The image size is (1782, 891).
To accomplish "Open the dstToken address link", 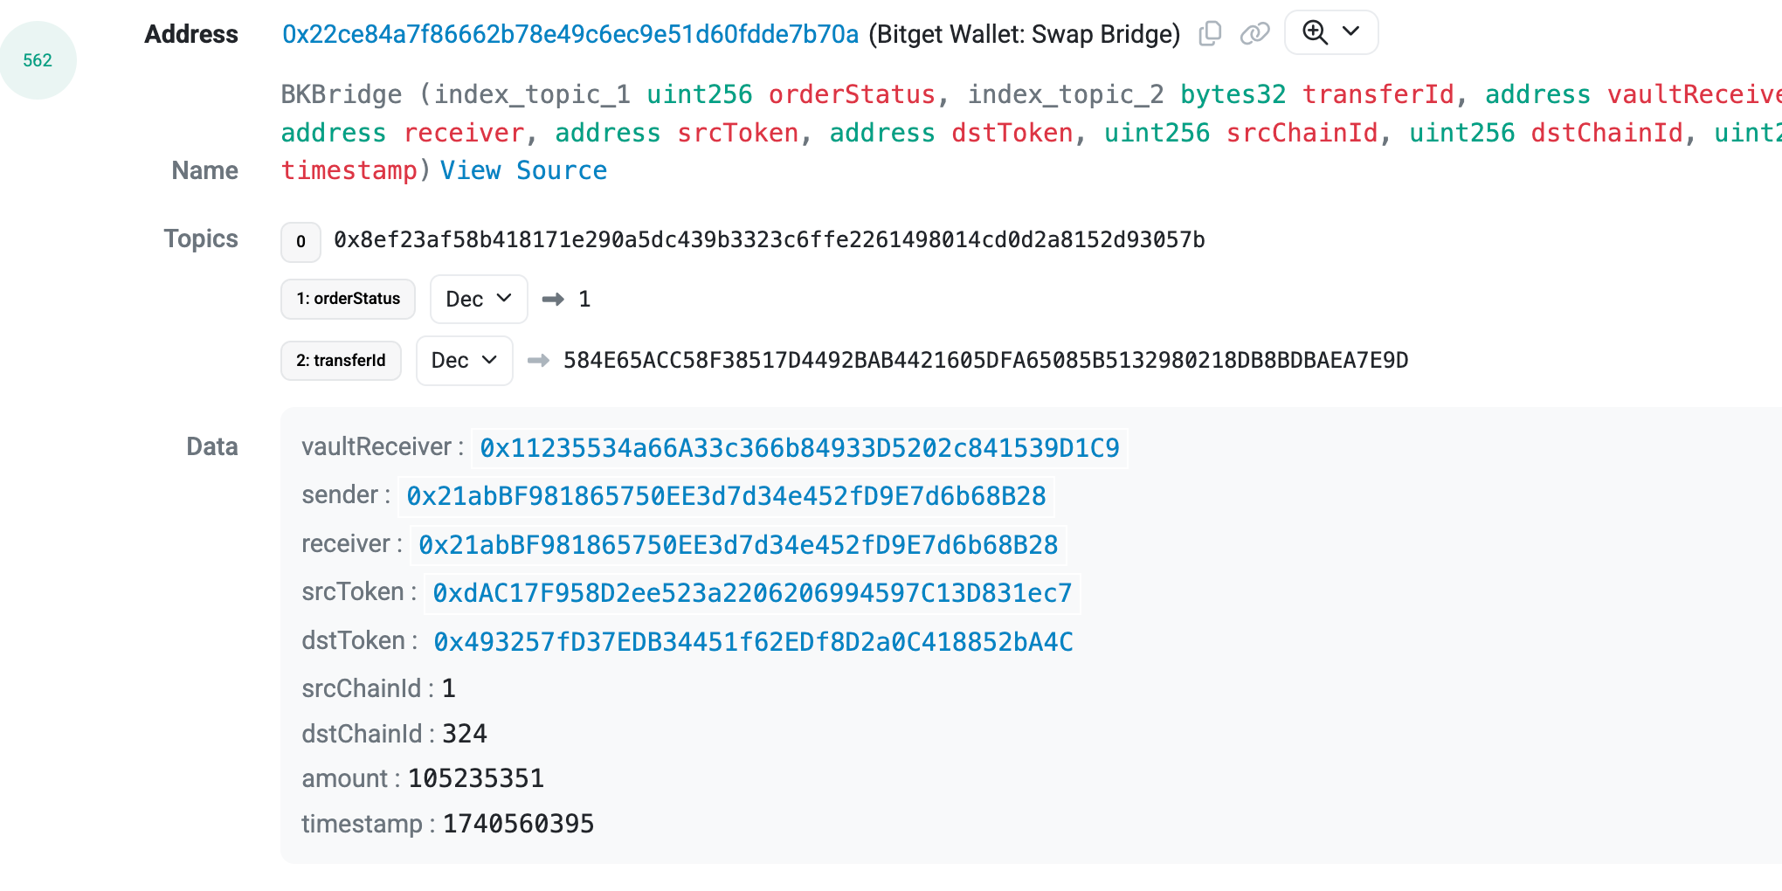I will [753, 642].
